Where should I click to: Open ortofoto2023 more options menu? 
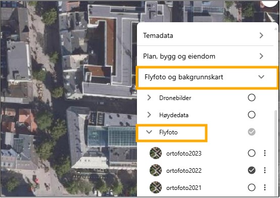[x=265, y=153]
